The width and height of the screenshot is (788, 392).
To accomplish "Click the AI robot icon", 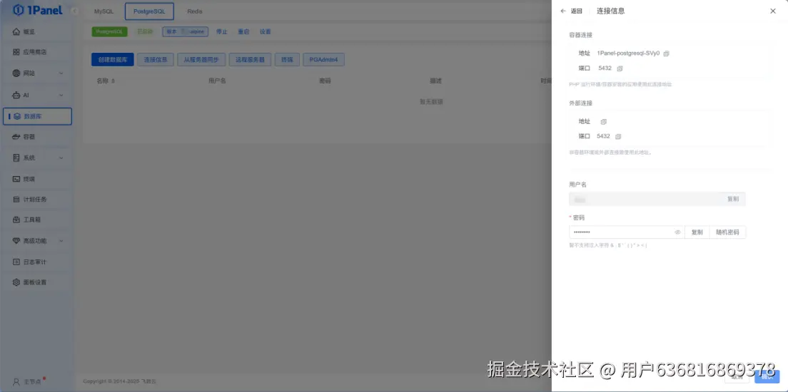I will pos(16,95).
